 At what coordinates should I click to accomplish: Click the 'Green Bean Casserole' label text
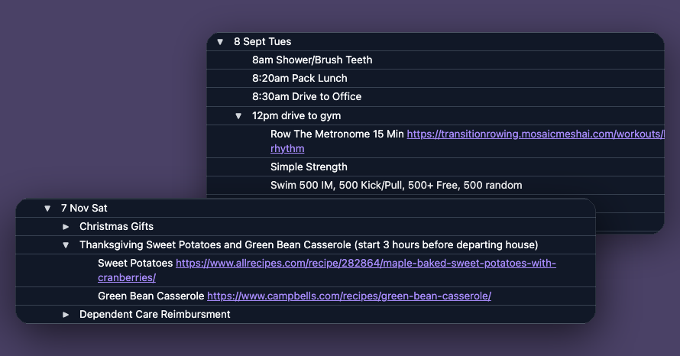[151, 296]
